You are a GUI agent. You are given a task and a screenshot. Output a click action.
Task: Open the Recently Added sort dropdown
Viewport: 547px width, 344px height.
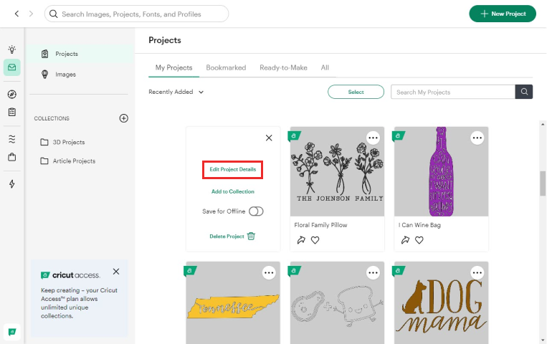[176, 92]
